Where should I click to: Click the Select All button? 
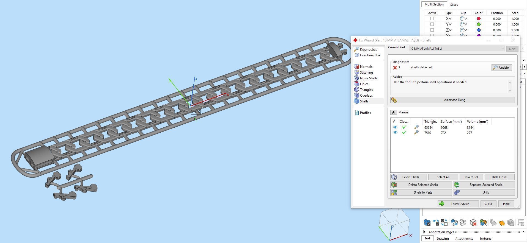click(x=443, y=177)
